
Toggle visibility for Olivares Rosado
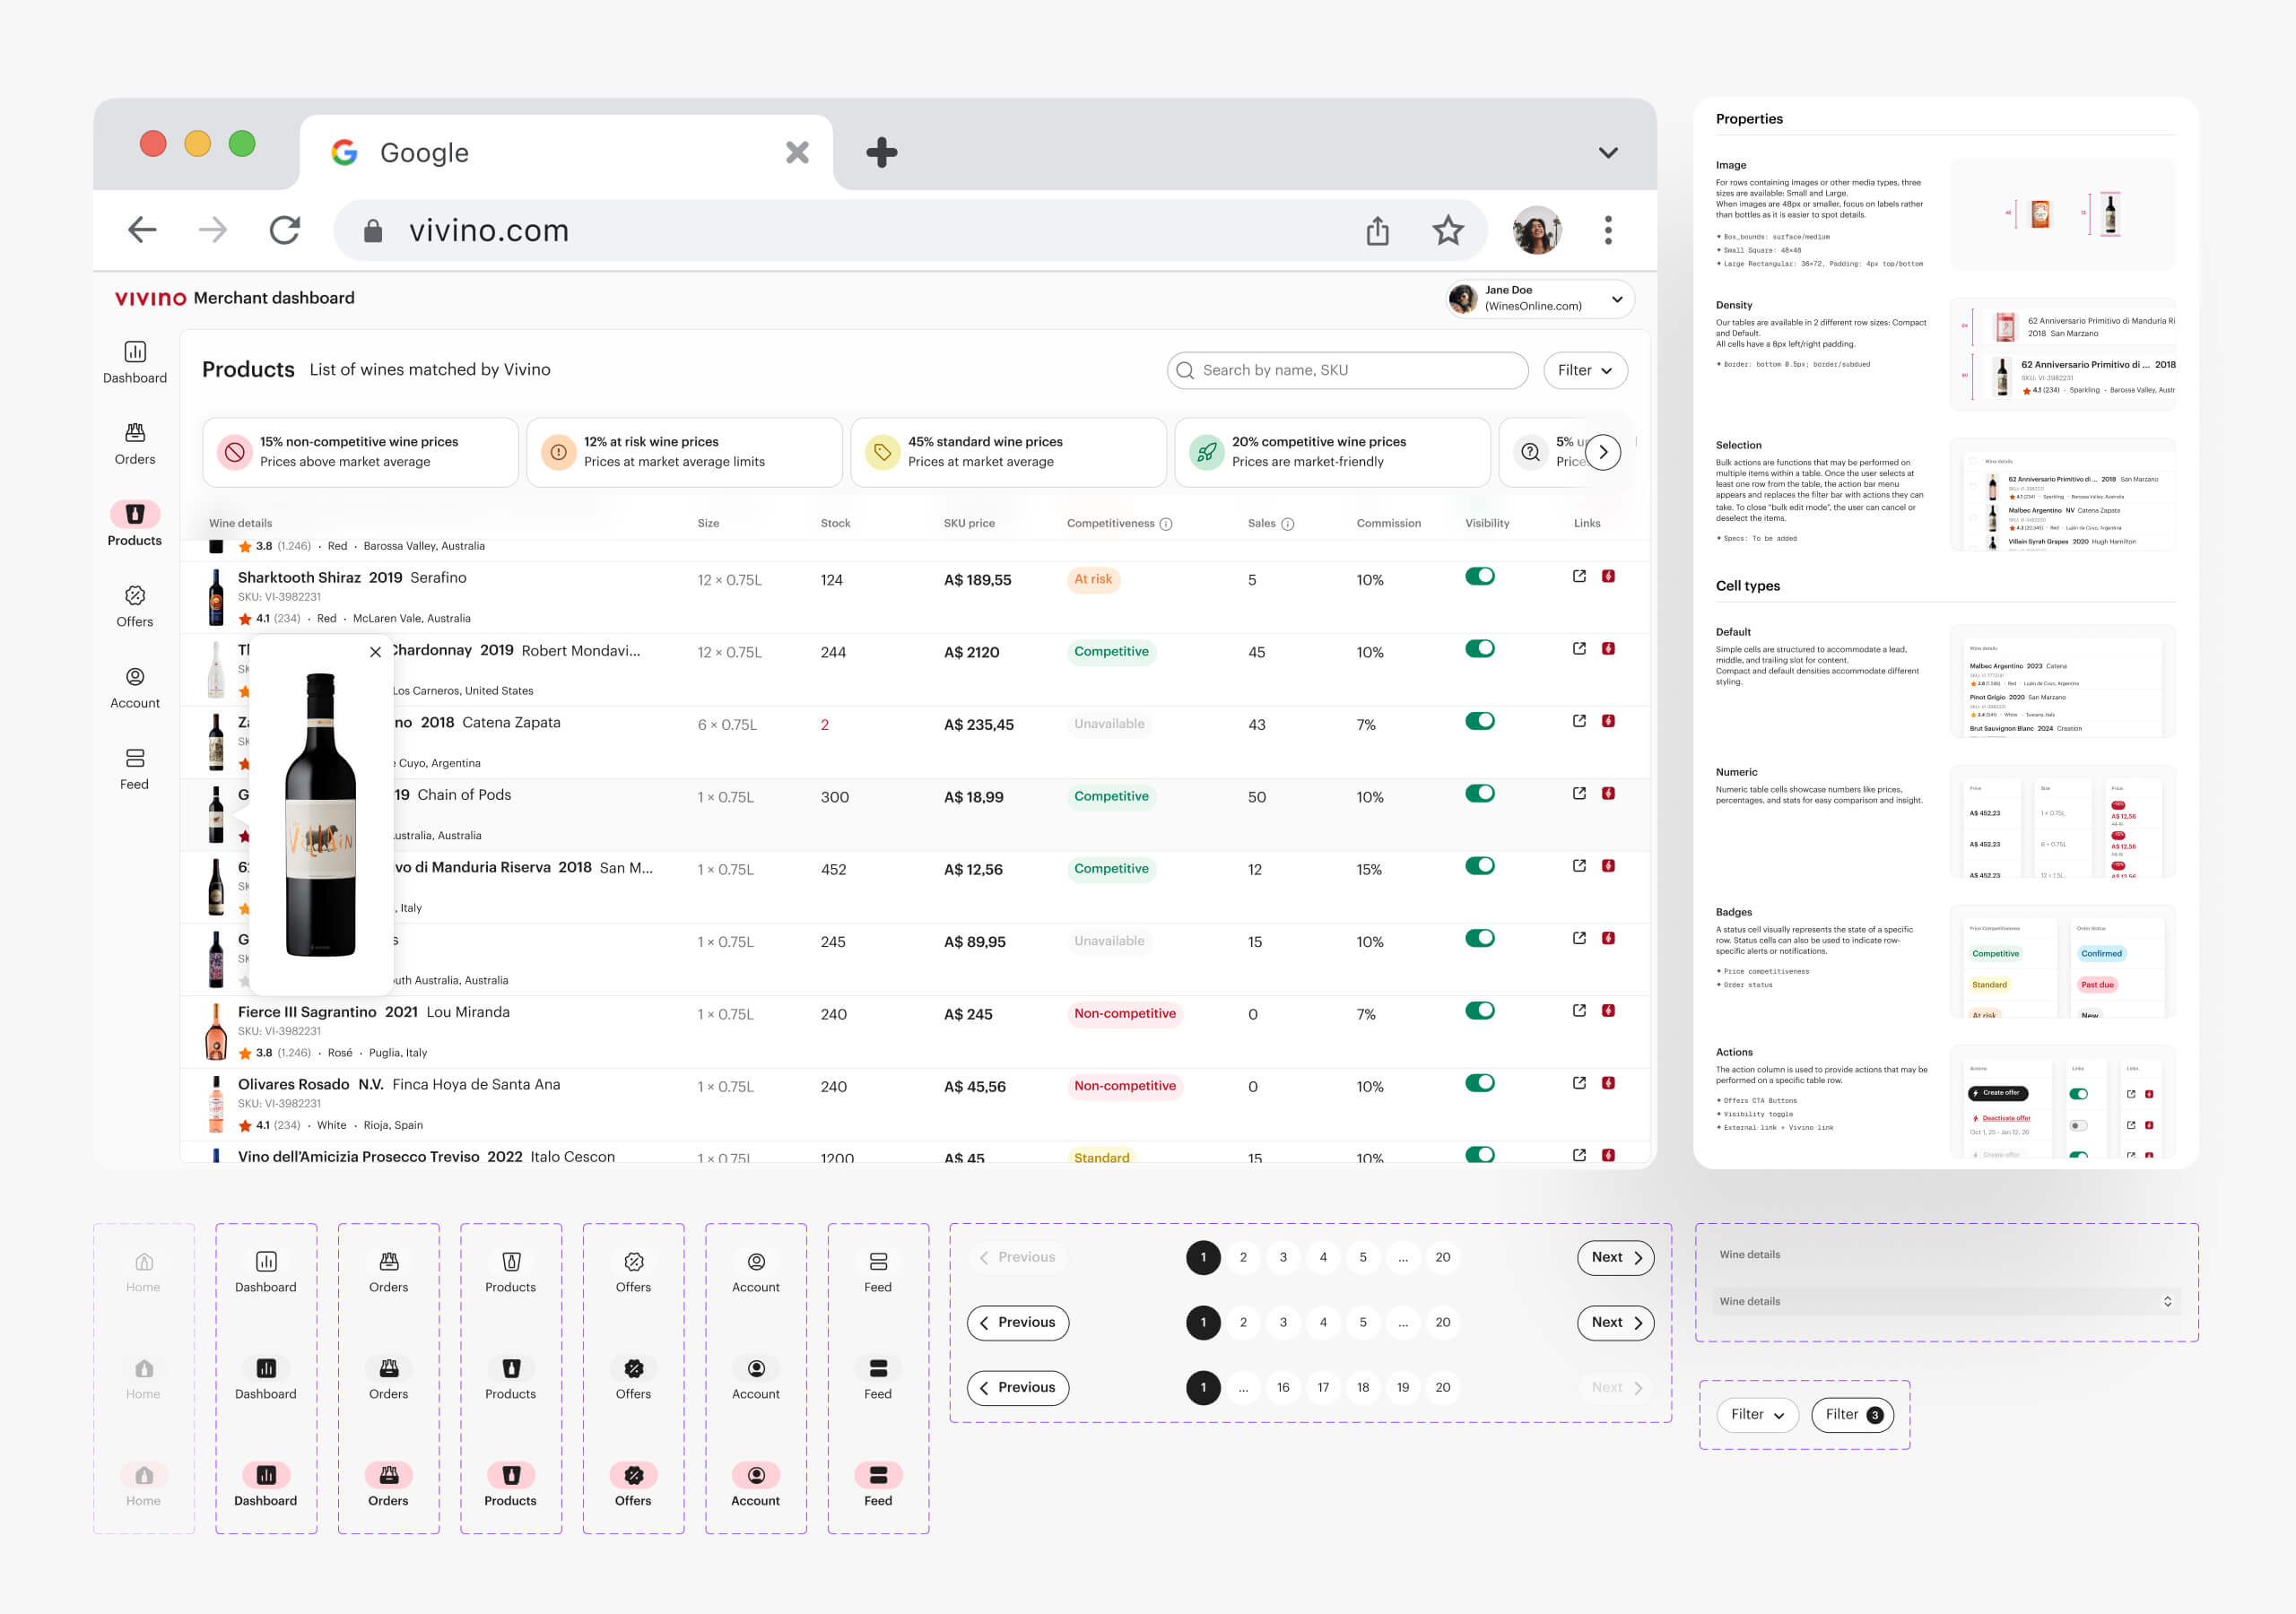(x=1480, y=1083)
